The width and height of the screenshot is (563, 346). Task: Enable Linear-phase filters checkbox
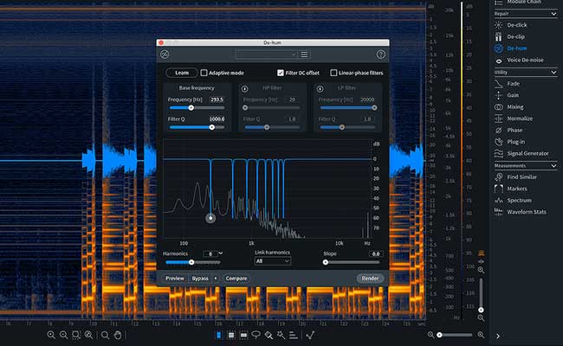(x=333, y=74)
